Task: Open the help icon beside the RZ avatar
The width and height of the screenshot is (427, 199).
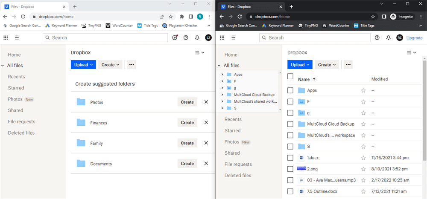Action: (x=377, y=37)
